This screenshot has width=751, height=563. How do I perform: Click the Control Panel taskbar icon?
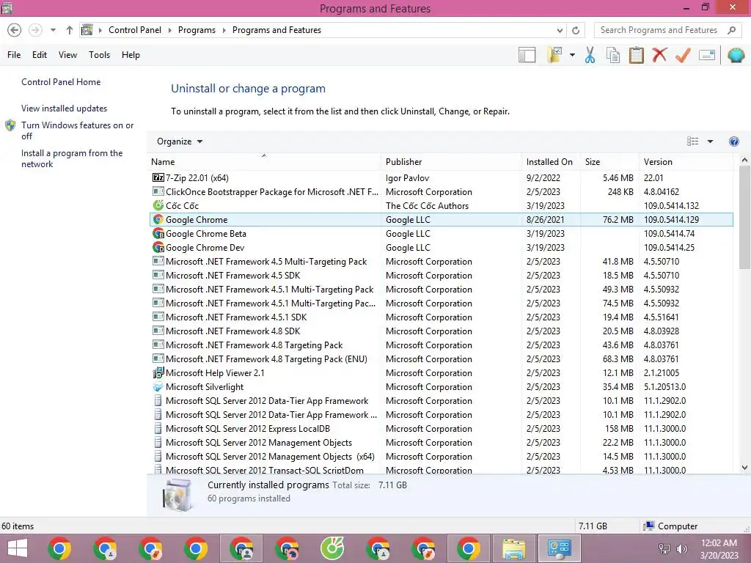point(559,548)
